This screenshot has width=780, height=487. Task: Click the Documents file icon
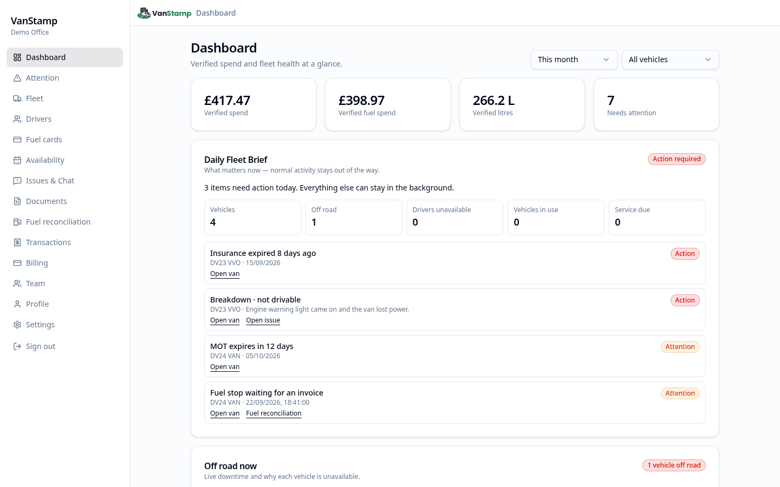[x=17, y=201]
